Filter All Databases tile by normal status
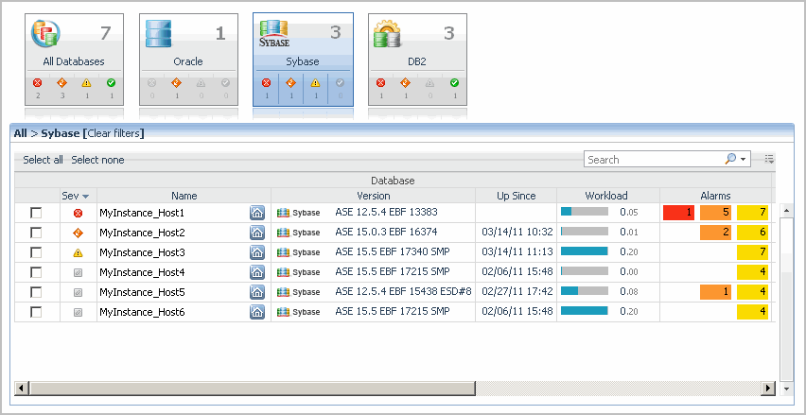The width and height of the screenshot is (806, 415). point(111,82)
